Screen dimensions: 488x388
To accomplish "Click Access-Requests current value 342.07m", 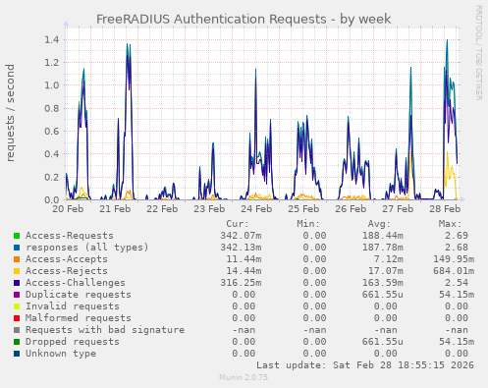I will (241, 236).
